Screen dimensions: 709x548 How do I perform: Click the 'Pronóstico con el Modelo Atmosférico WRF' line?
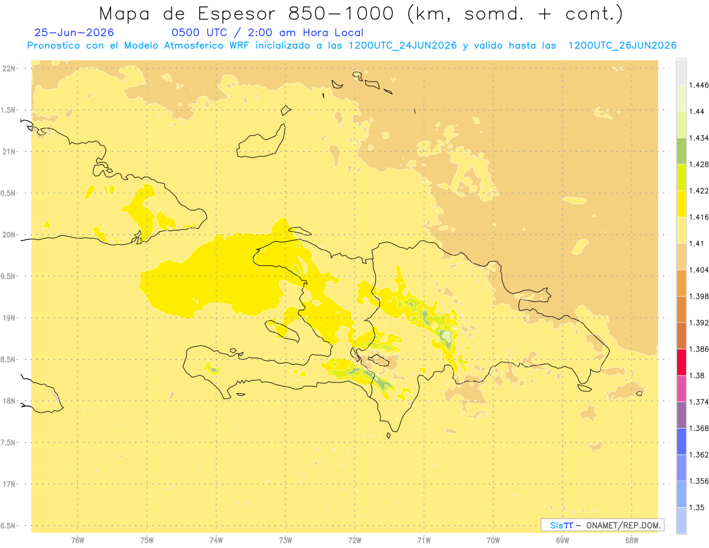[352, 46]
